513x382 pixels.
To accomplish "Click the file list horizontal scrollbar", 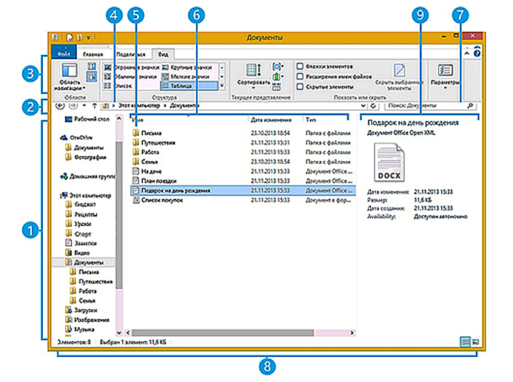I will pyautogui.click(x=223, y=332).
